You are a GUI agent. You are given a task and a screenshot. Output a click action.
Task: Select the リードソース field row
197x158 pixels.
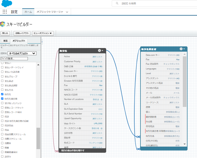162,102
